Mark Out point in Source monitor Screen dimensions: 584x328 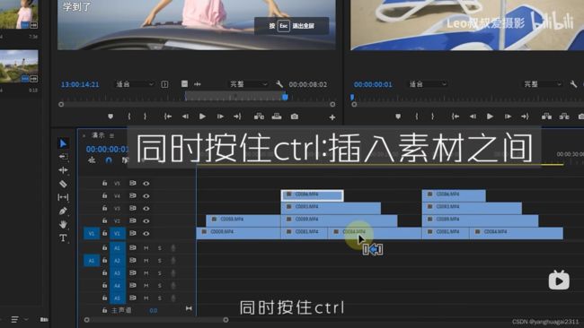tap(145, 117)
